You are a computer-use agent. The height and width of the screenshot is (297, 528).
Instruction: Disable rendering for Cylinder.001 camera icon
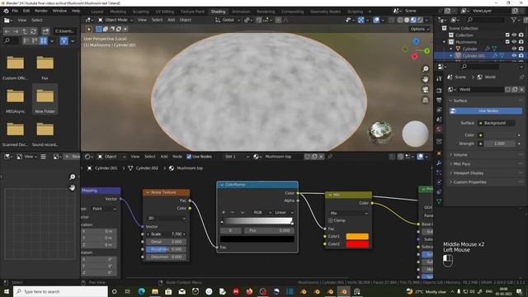point(521,55)
